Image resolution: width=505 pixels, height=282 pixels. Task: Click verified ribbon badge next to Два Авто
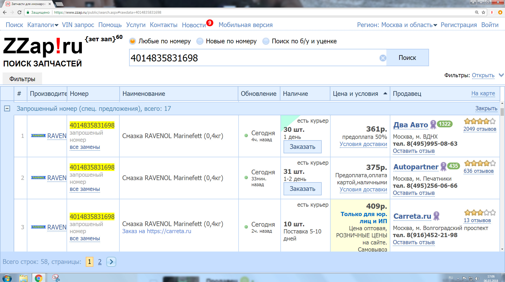(433, 124)
